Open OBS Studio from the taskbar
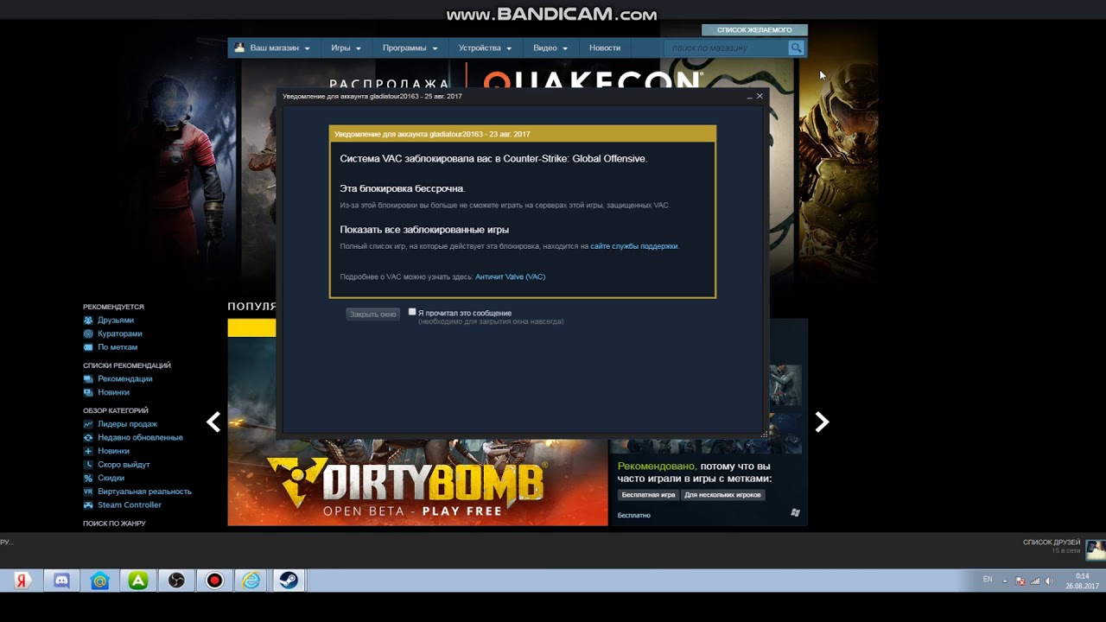Screen dimensions: 1106x622 tap(176, 581)
